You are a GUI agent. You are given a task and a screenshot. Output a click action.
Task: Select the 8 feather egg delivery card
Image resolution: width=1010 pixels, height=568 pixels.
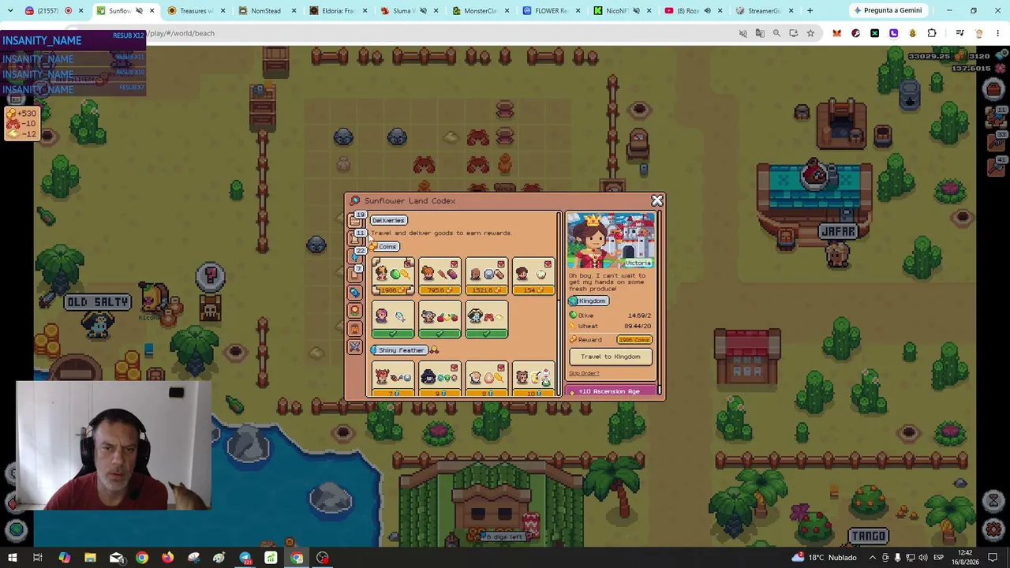(487, 379)
